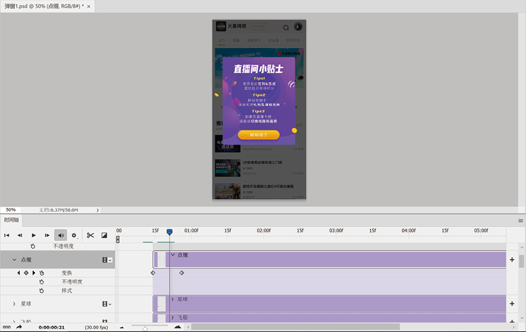Click the timeline scroll-right arrow

(x=513, y=327)
